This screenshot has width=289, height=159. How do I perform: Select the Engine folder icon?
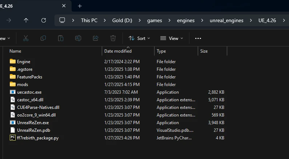(12, 61)
